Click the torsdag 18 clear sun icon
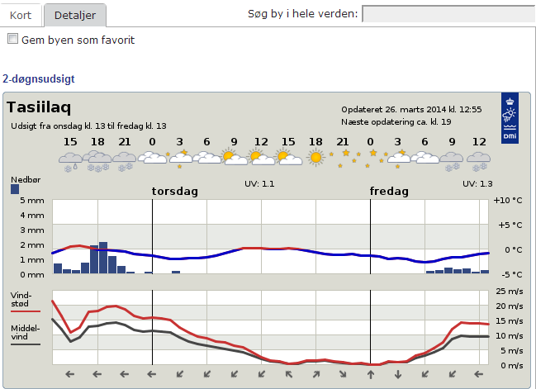The width and height of the screenshot is (536, 389). [315, 158]
